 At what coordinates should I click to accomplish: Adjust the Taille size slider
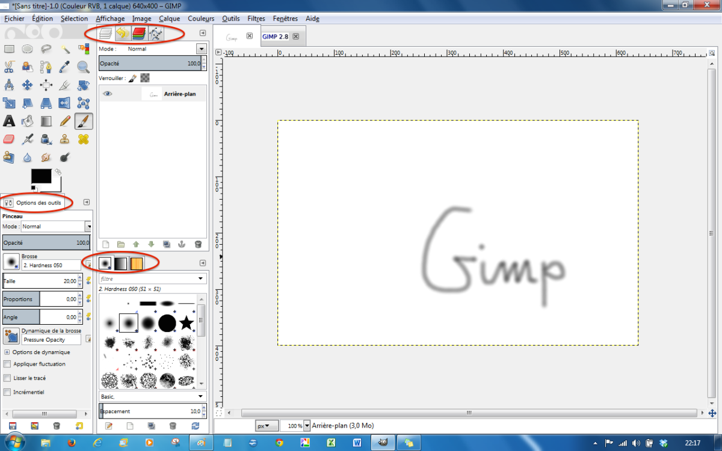point(42,281)
